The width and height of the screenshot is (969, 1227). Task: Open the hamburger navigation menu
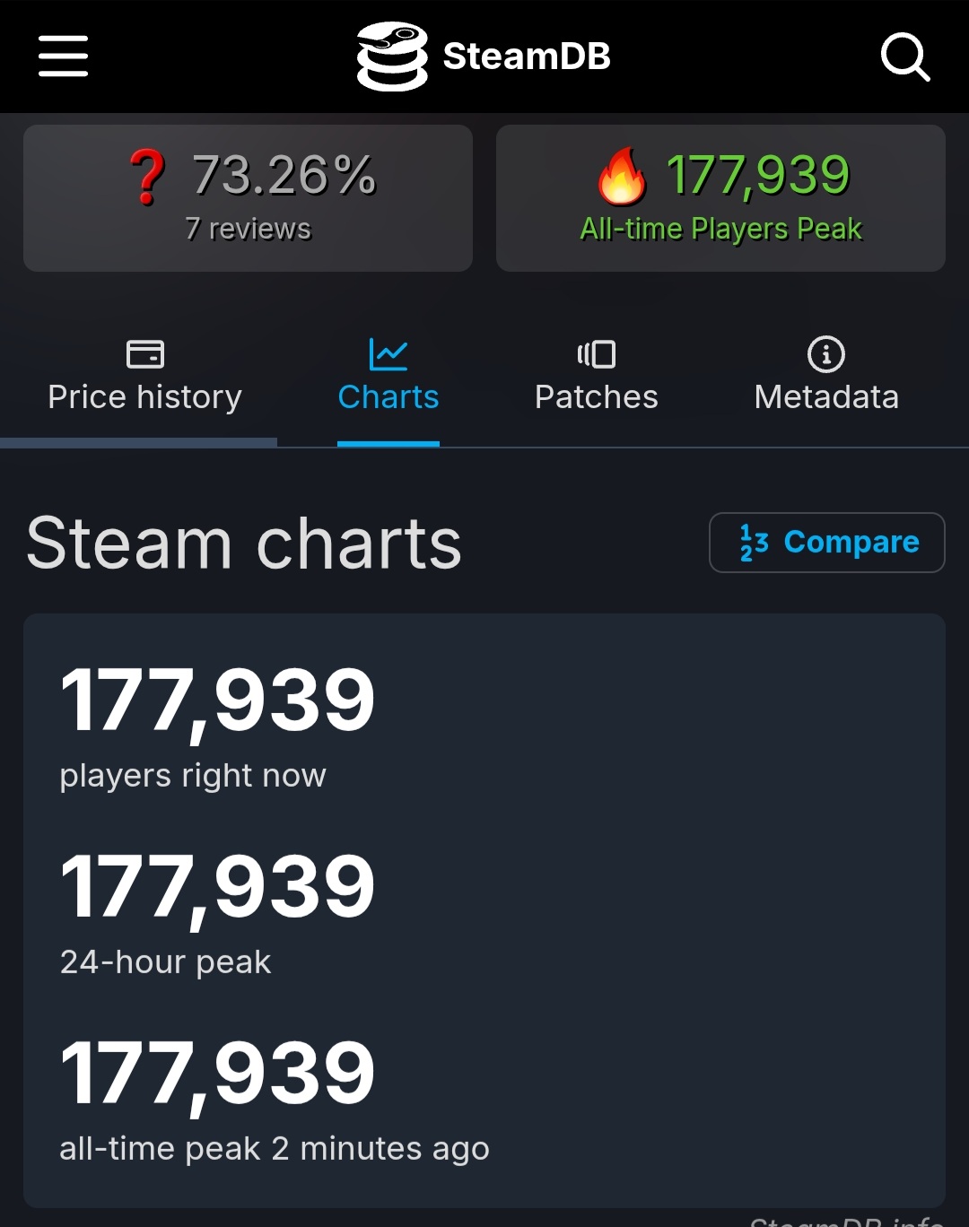tap(63, 57)
